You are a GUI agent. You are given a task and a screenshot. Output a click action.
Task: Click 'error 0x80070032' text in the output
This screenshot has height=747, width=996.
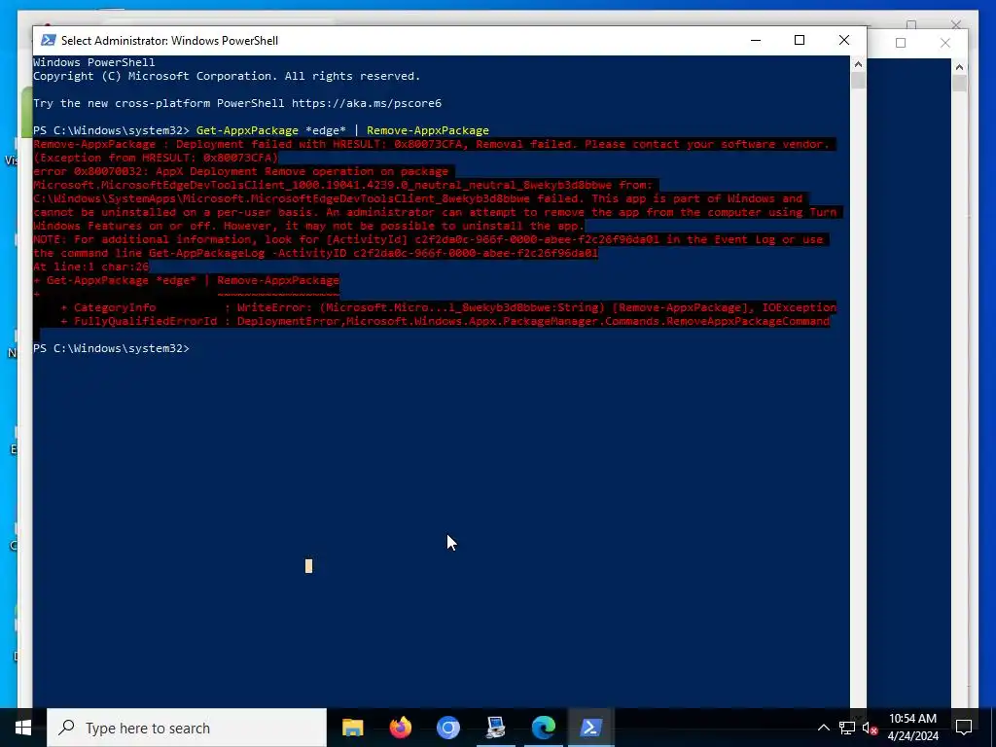pos(90,171)
